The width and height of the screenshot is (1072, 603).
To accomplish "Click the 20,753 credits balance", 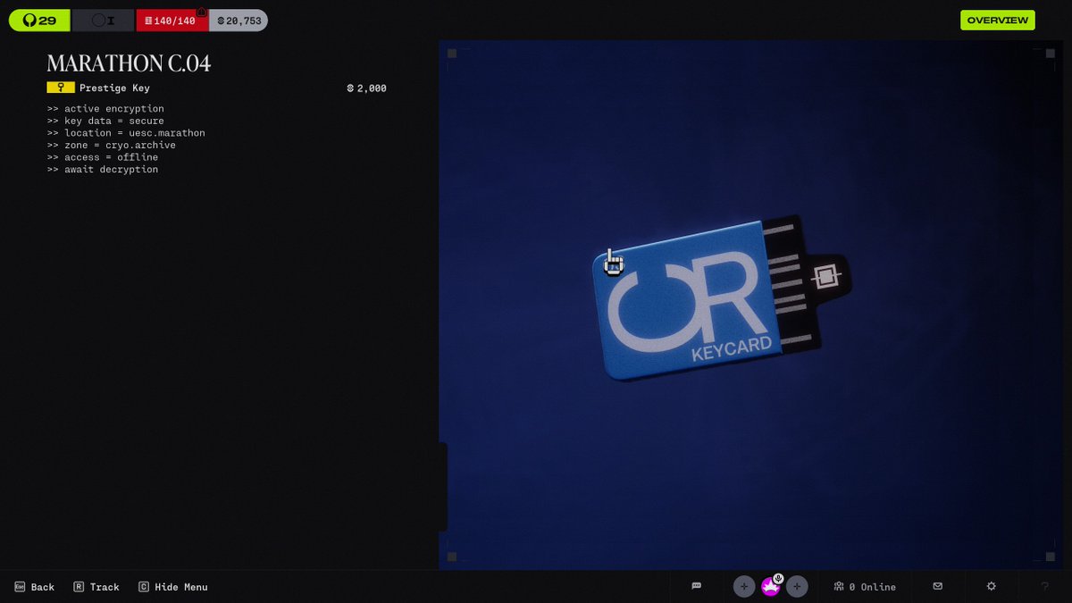I will click(239, 20).
